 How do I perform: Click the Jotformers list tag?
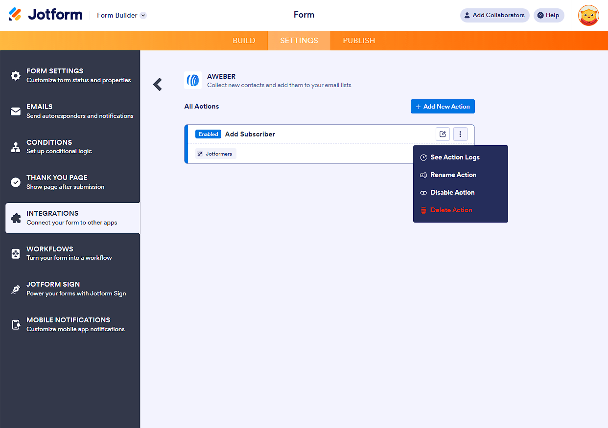point(215,154)
